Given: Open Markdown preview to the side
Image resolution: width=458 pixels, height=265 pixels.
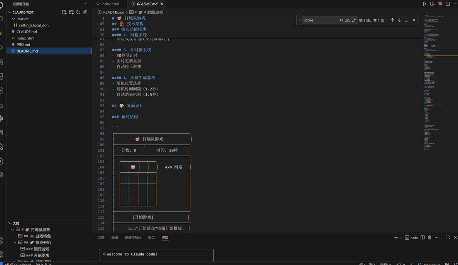Looking at the screenshot, I should (x=432, y=4).
